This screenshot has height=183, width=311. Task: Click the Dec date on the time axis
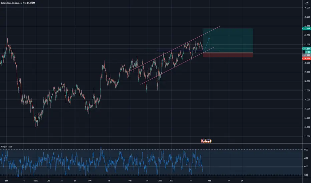(130, 181)
